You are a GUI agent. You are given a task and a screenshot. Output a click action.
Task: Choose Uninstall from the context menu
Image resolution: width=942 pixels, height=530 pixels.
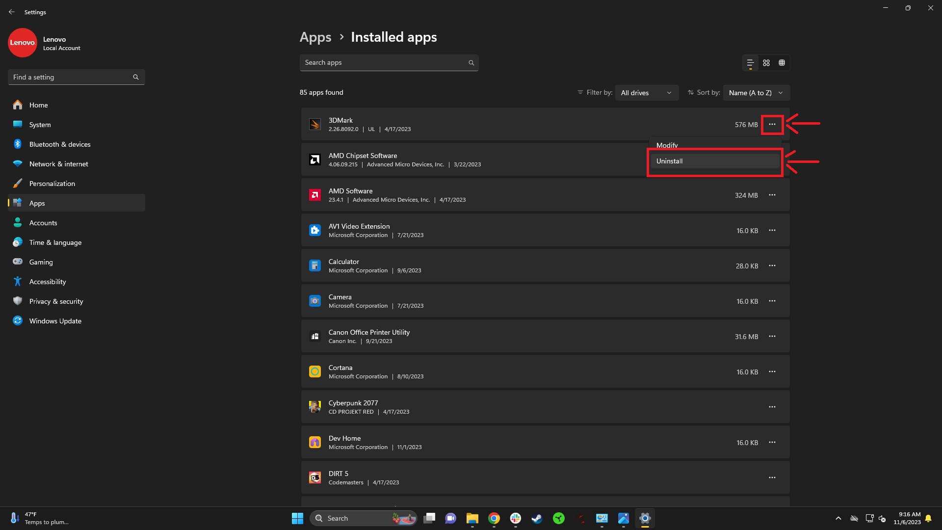point(715,161)
